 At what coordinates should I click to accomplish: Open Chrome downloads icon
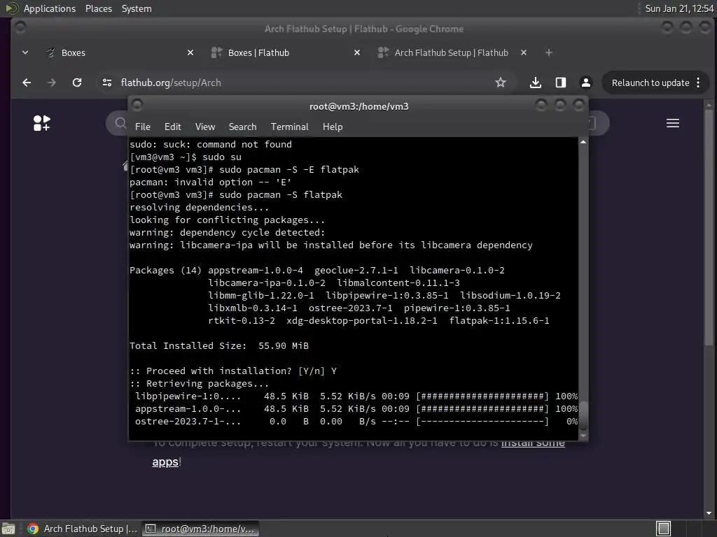point(536,83)
